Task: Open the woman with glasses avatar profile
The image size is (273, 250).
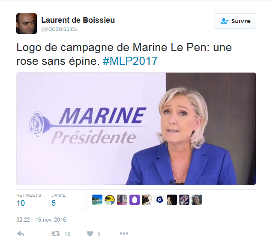Action: [197, 200]
